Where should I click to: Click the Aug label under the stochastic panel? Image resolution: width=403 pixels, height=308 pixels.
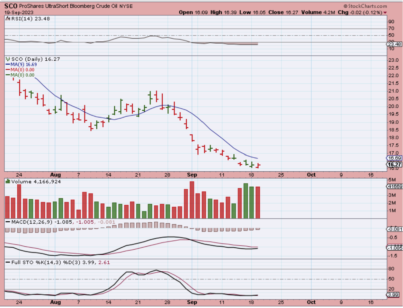[55, 302]
